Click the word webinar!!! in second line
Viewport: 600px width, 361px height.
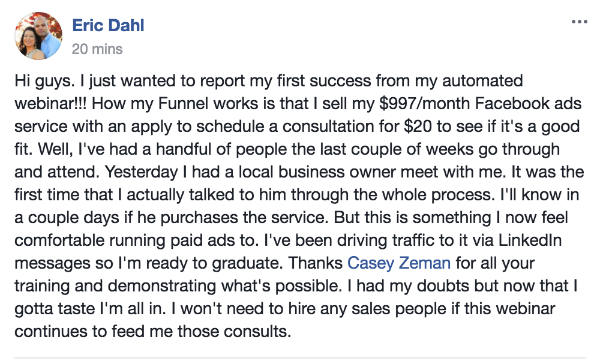(x=50, y=104)
